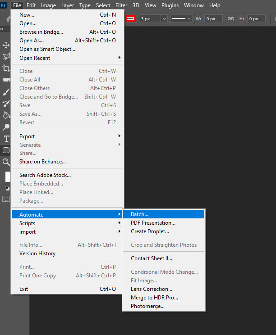Image resolution: width=276 pixels, height=335 pixels.
Task: Choose Photomerge... in the Automate submenu
Action: (x=163, y=306)
